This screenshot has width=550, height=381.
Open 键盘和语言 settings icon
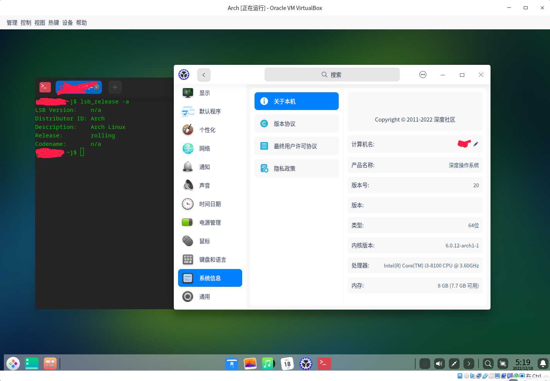187,259
